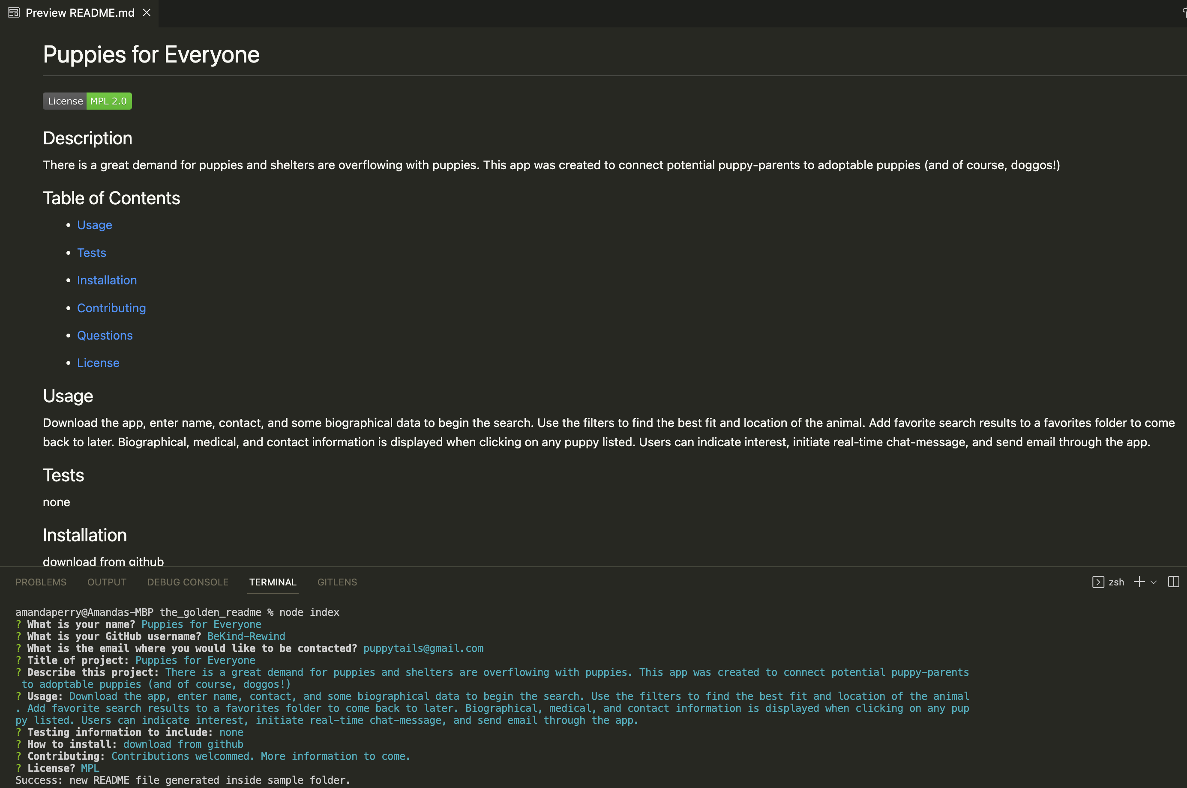Click the zsh terminal shell icon
The width and height of the screenshot is (1187, 788).
coord(1098,582)
